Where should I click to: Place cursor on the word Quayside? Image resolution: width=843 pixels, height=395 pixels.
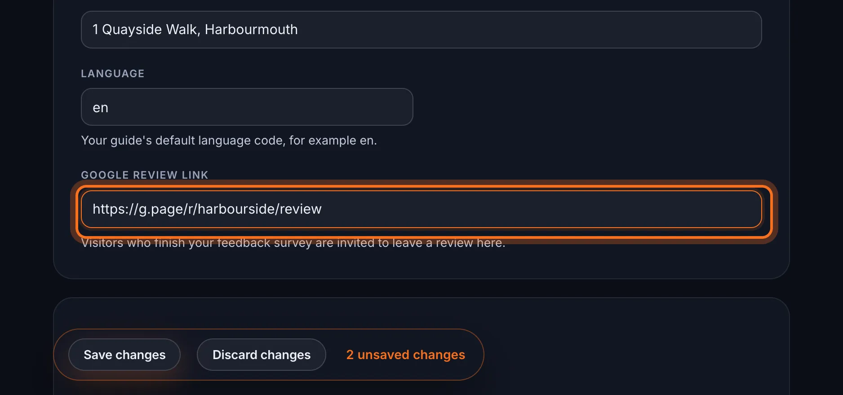pyautogui.click(x=132, y=30)
